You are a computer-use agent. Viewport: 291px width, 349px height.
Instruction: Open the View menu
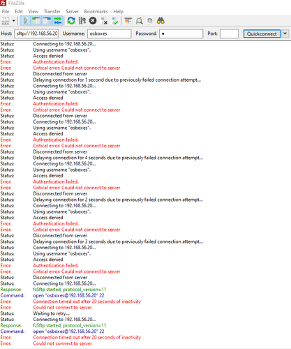click(x=33, y=12)
